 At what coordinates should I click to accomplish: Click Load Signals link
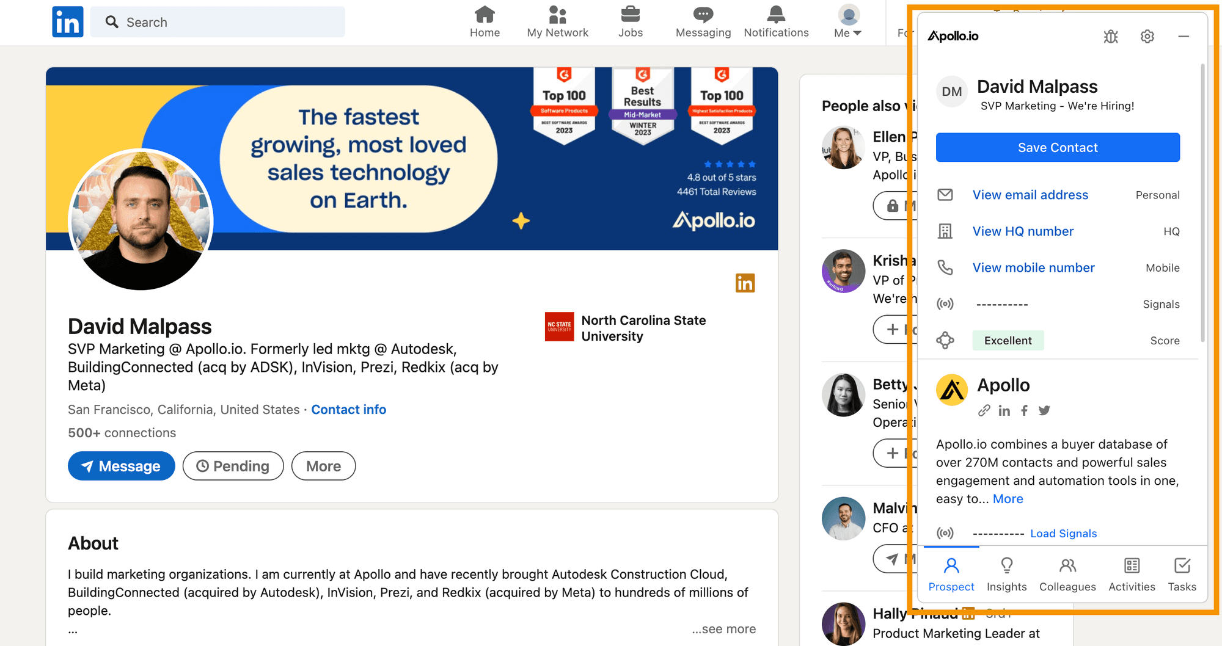click(1063, 534)
